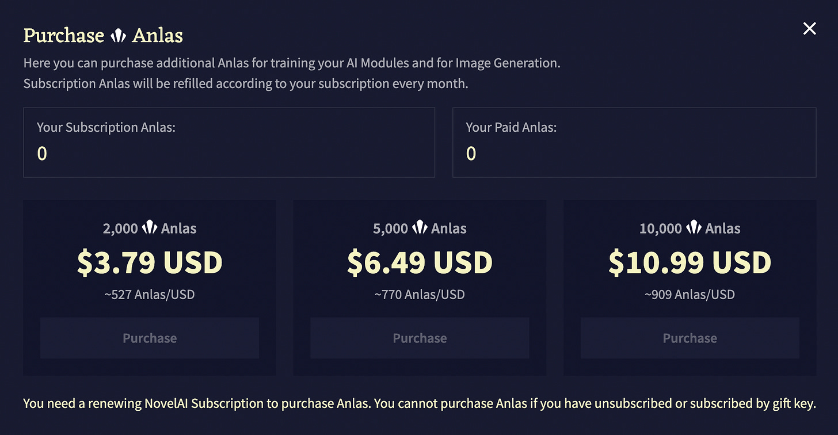The image size is (838, 435).
Task: Select the $6.49 USD price
Action: tap(420, 262)
